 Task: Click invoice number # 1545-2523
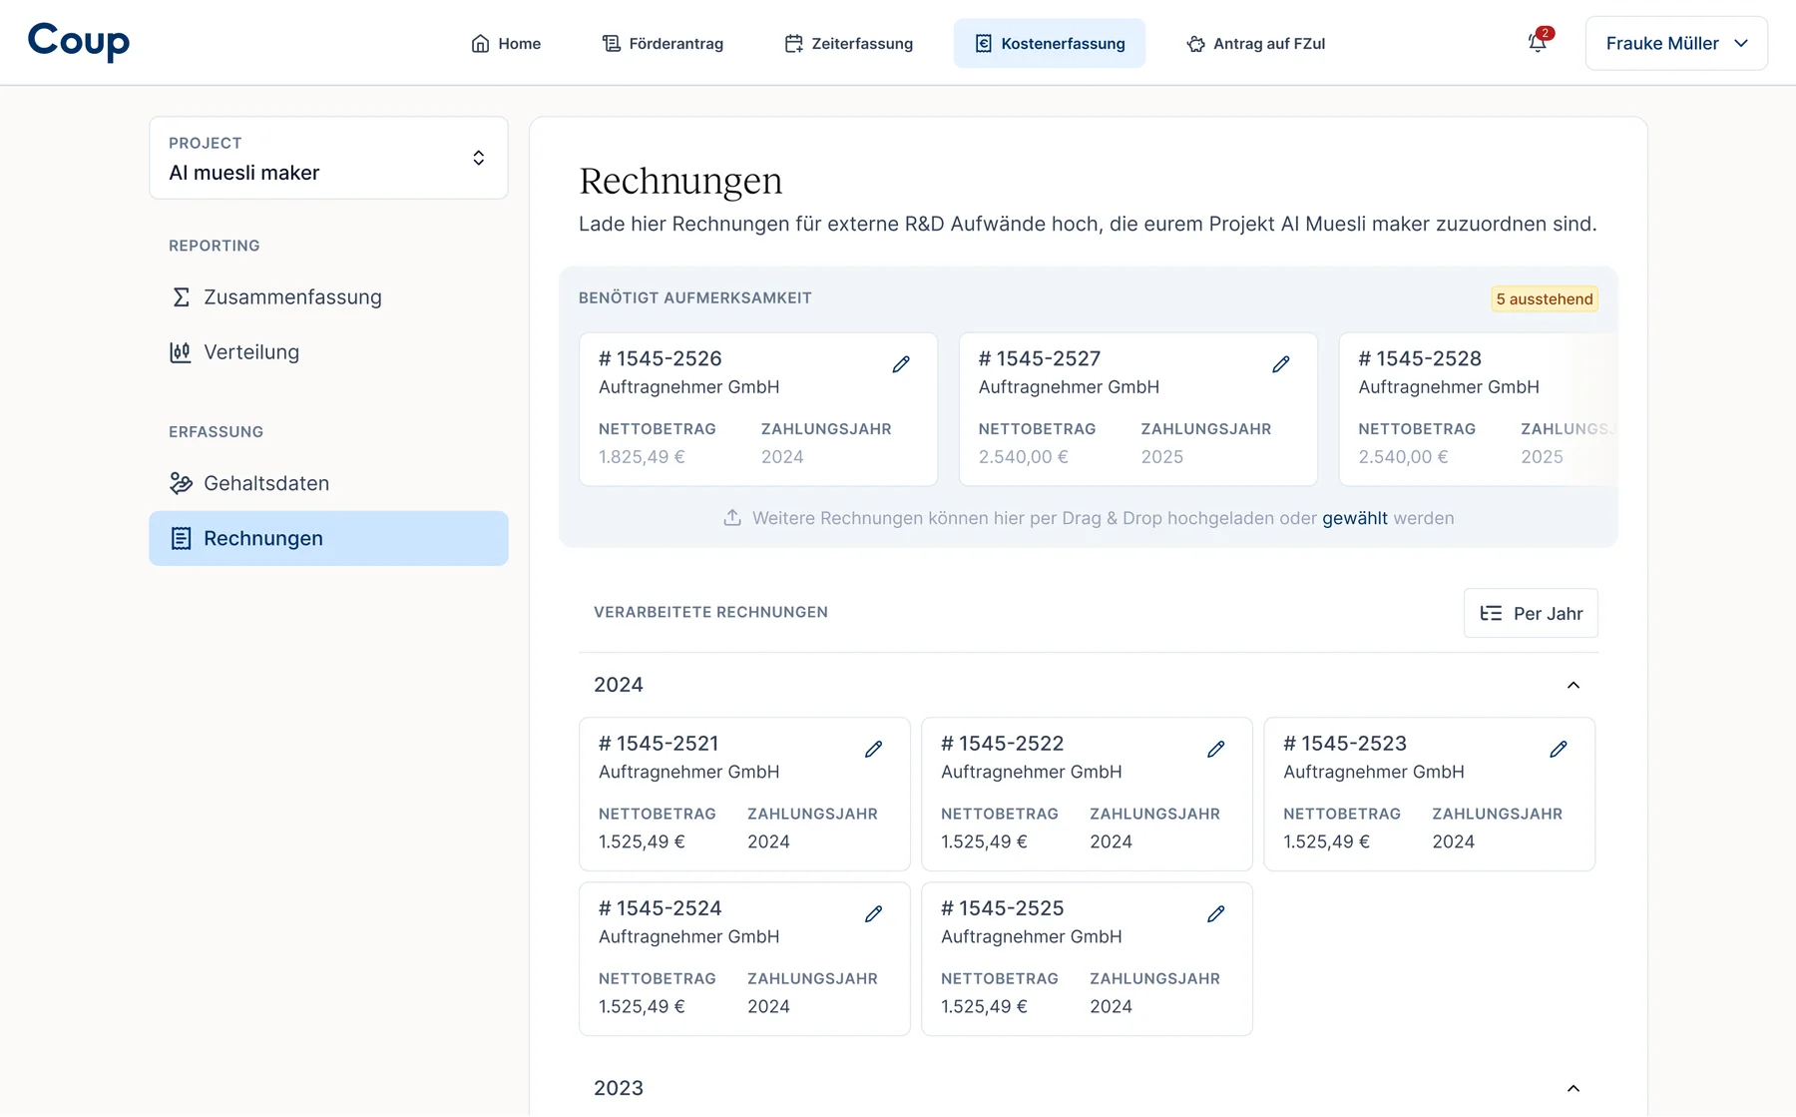point(1345,743)
